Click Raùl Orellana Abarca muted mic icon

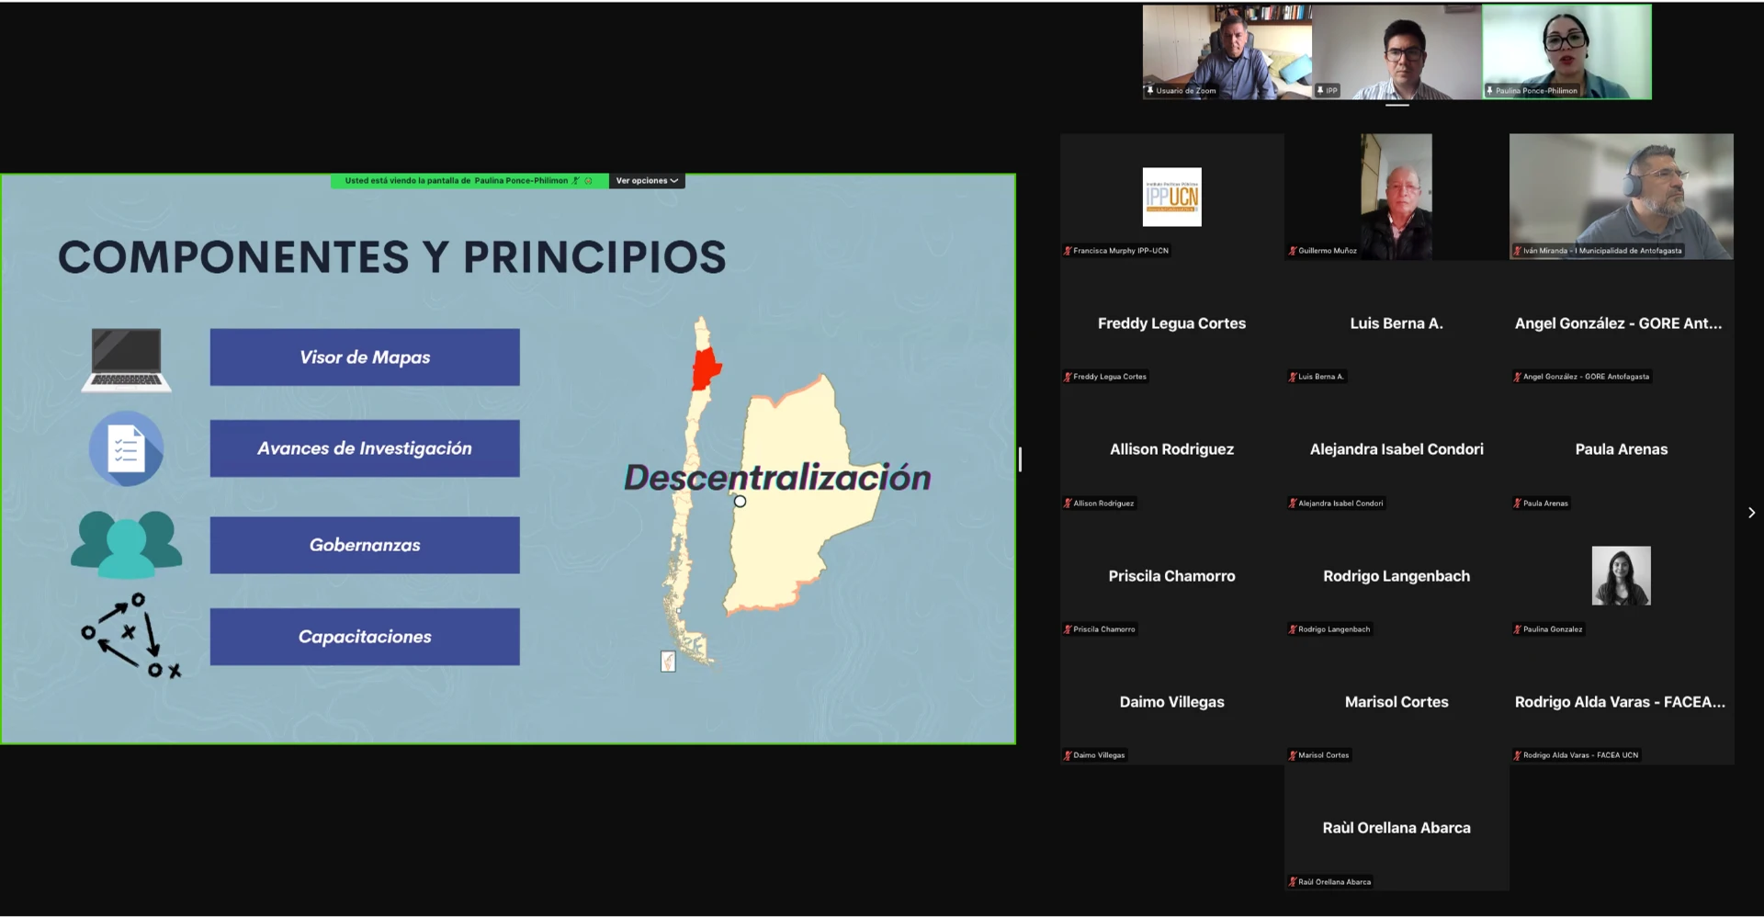pyautogui.click(x=1293, y=882)
